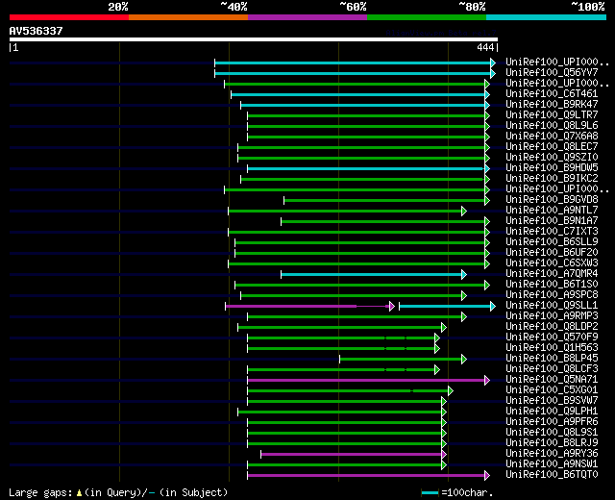Select the UniRef100_Q9SZI0 label
The height and width of the screenshot is (500, 615).
[552, 158]
